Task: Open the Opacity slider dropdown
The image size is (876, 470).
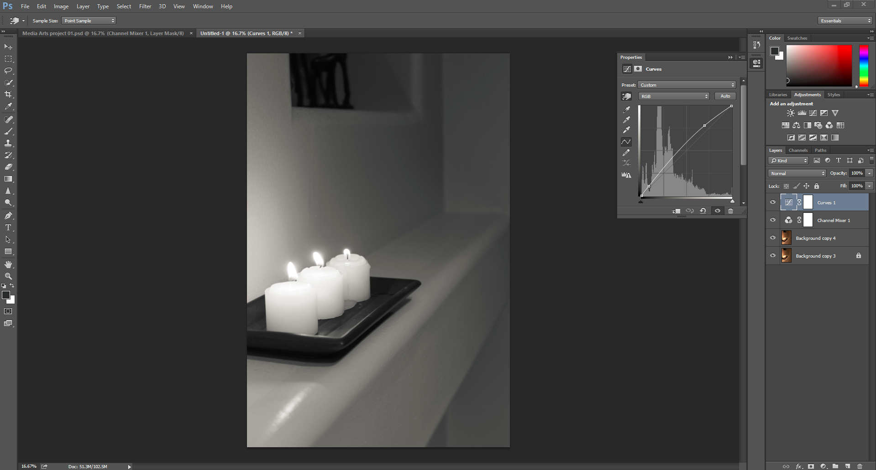Action: click(870, 173)
